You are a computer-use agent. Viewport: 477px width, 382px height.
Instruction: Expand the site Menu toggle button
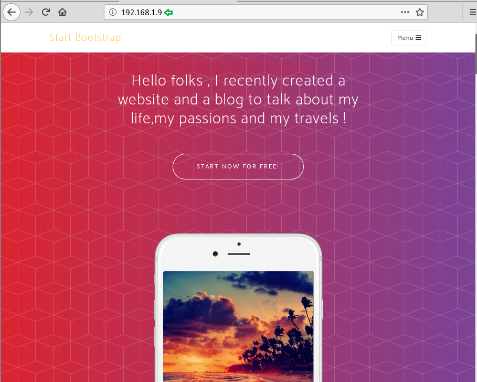pyautogui.click(x=409, y=38)
